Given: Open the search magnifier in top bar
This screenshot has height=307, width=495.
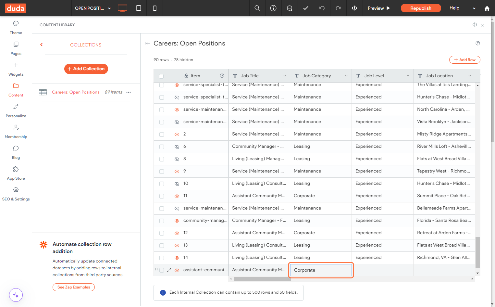Looking at the screenshot, I should click(x=257, y=8).
